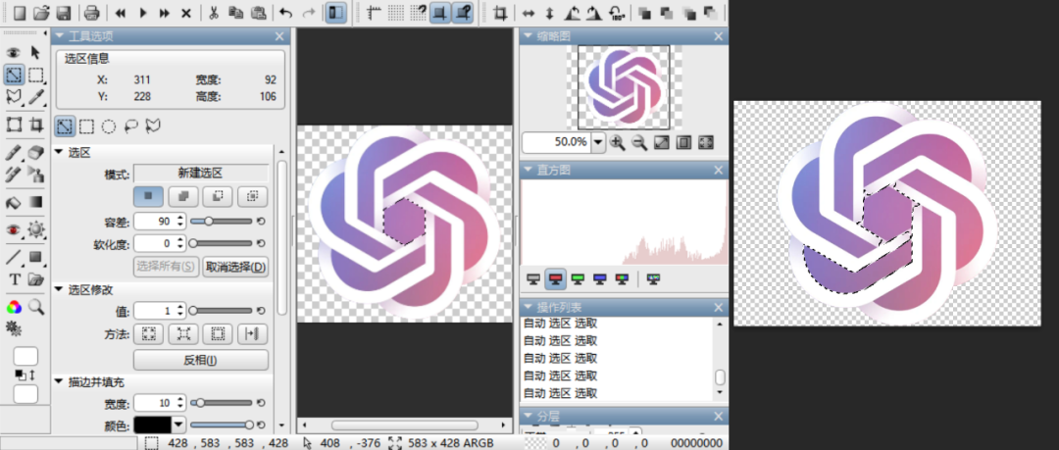This screenshot has height=450, width=1059.
Task: Adjust the 容差 tolerance slider
Action: coord(221,221)
